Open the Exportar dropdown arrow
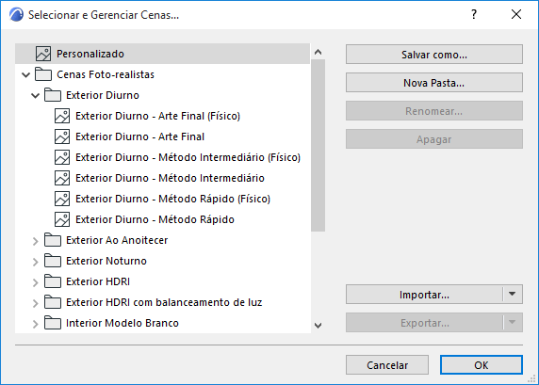This screenshot has width=539, height=385. pos(513,323)
